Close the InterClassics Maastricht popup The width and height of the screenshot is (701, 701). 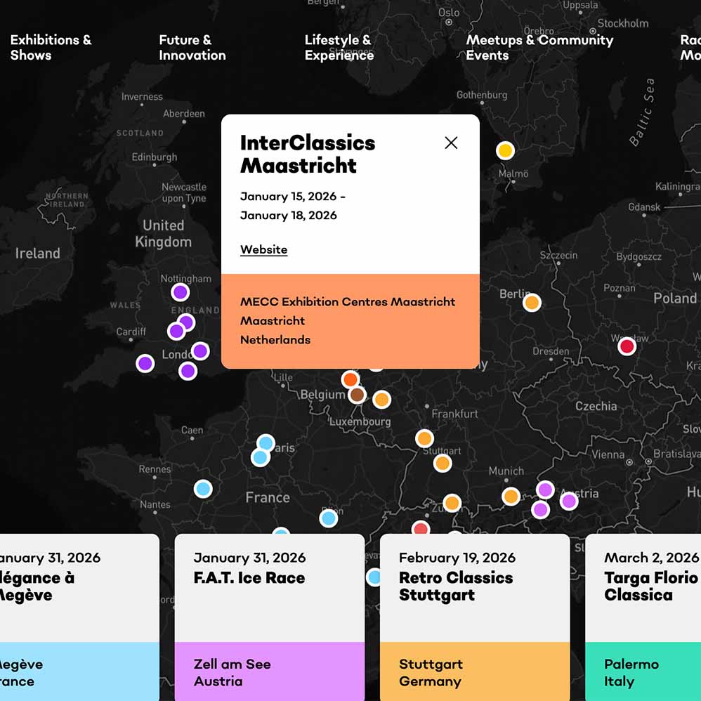(x=451, y=143)
